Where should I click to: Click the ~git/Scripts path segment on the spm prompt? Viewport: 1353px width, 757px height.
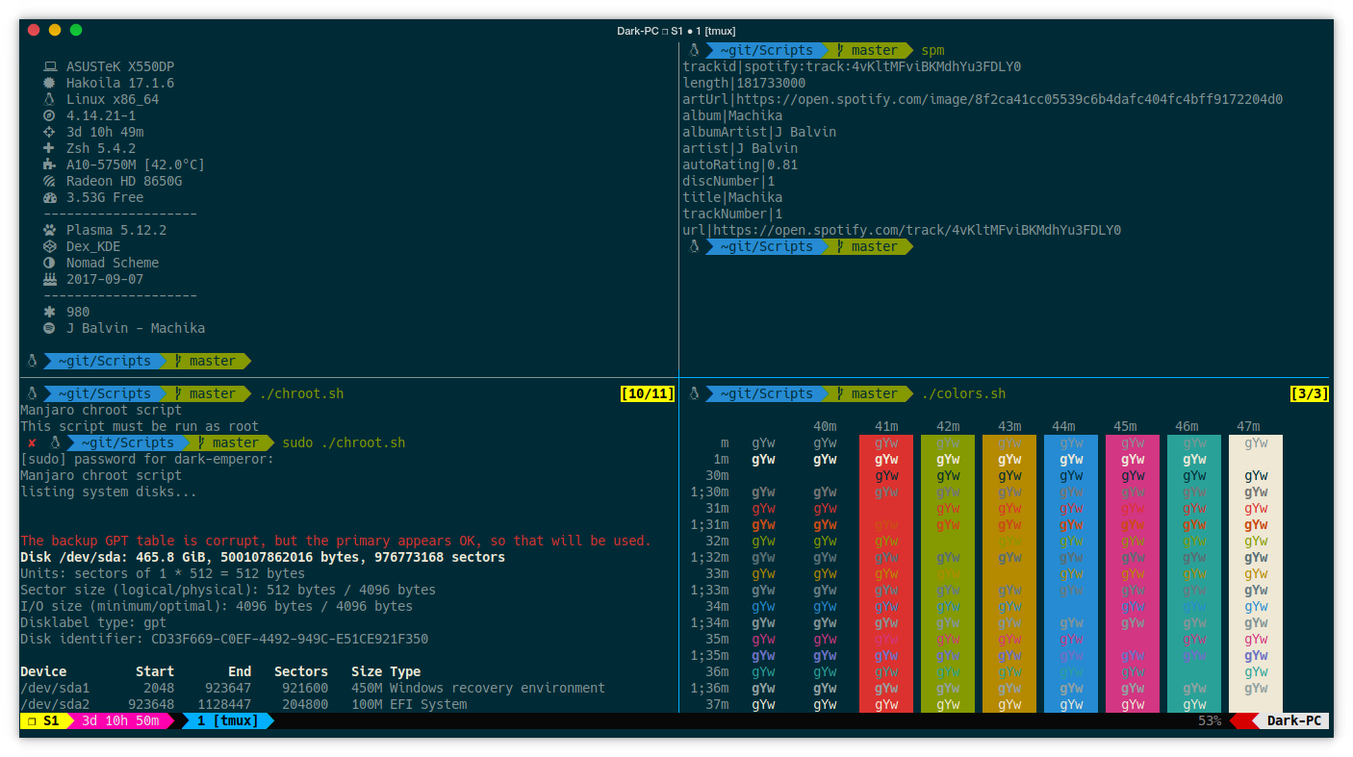point(767,51)
